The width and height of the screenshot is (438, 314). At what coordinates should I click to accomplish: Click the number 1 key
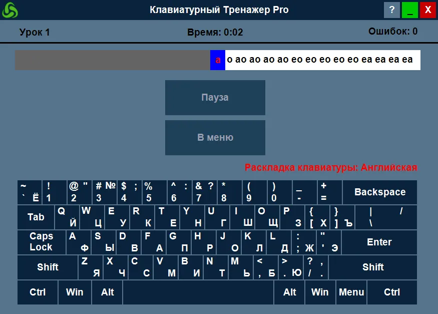coord(54,192)
